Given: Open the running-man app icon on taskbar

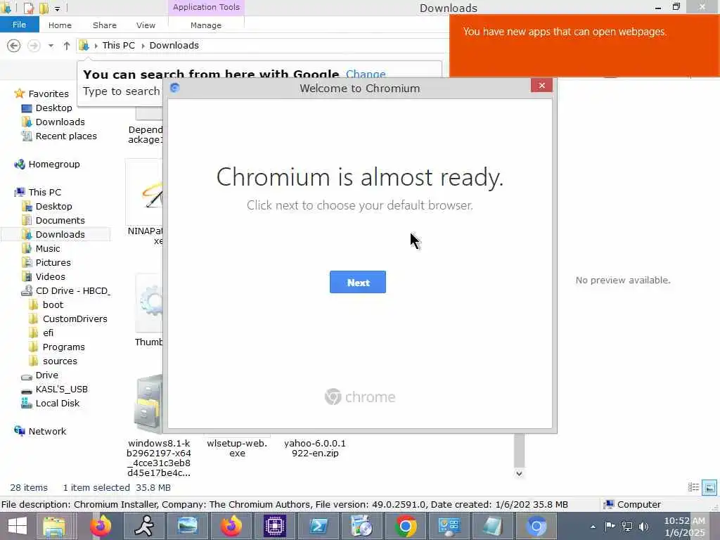Looking at the screenshot, I should coord(143,526).
